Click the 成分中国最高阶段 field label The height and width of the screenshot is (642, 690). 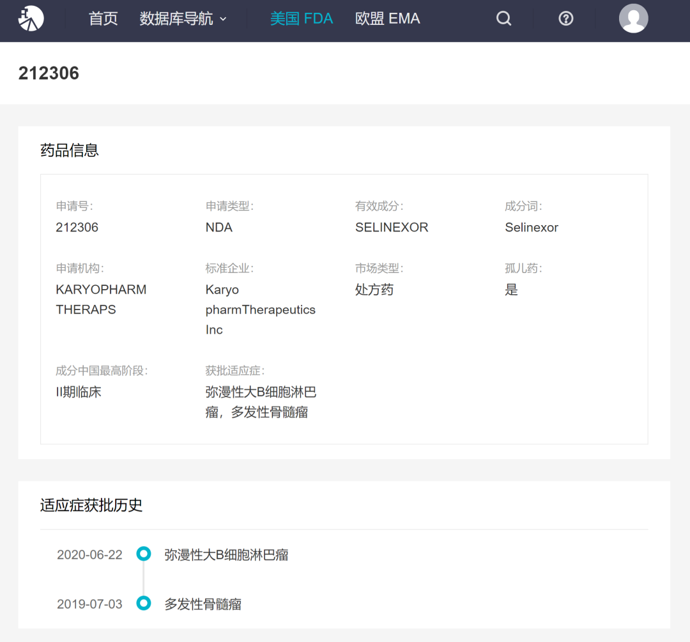coord(102,371)
